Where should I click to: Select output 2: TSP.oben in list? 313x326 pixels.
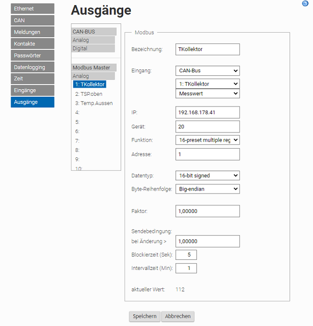pos(89,94)
